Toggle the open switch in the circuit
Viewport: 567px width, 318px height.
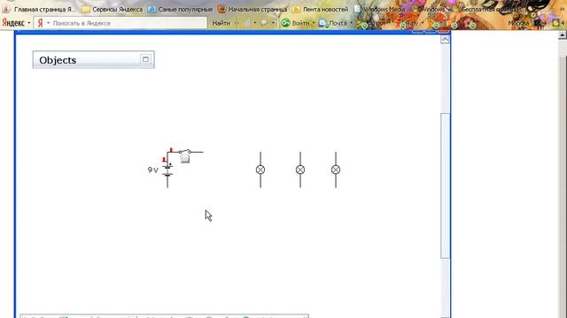pos(185,151)
